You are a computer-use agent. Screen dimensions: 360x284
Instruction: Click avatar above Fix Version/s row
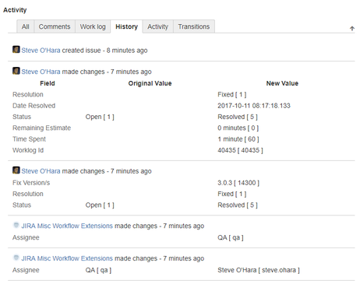point(16,170)
